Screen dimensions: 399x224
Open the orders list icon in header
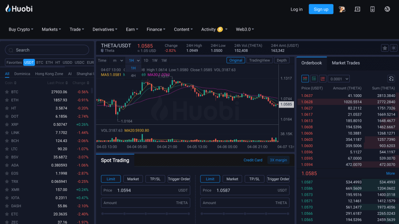[x=357, y=9]
